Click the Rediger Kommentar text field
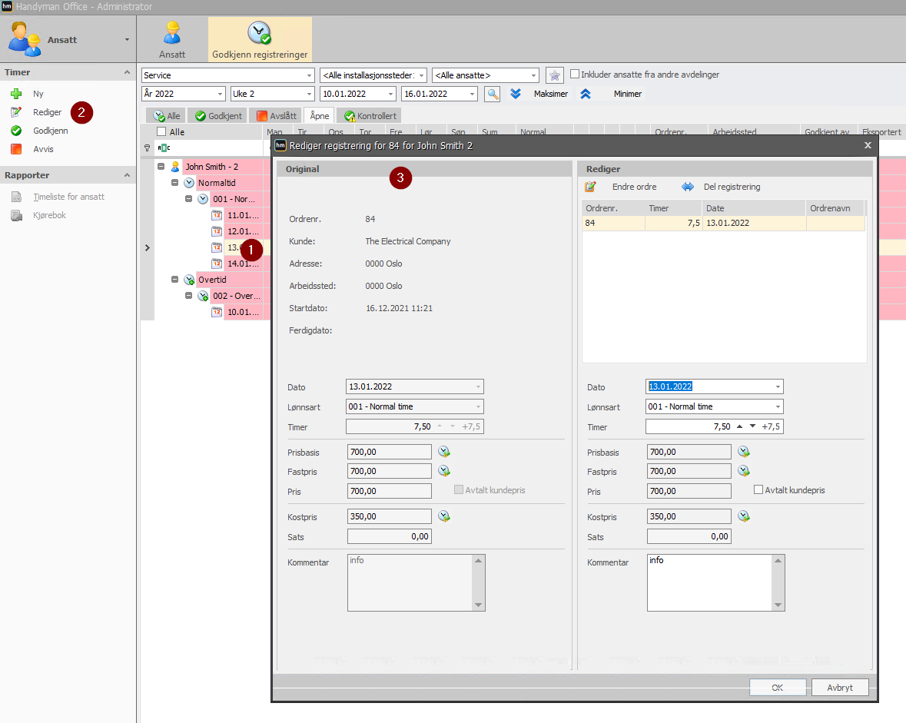This screenshot has height=723, width=906. 709,582
